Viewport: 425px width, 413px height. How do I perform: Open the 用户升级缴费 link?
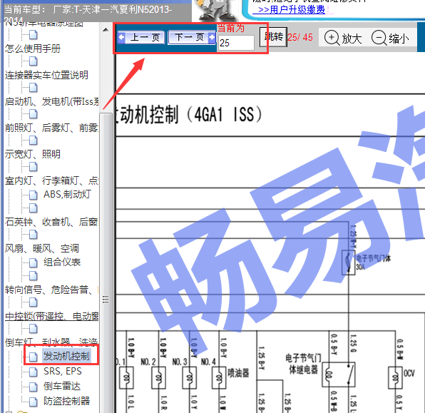point(289,9)
